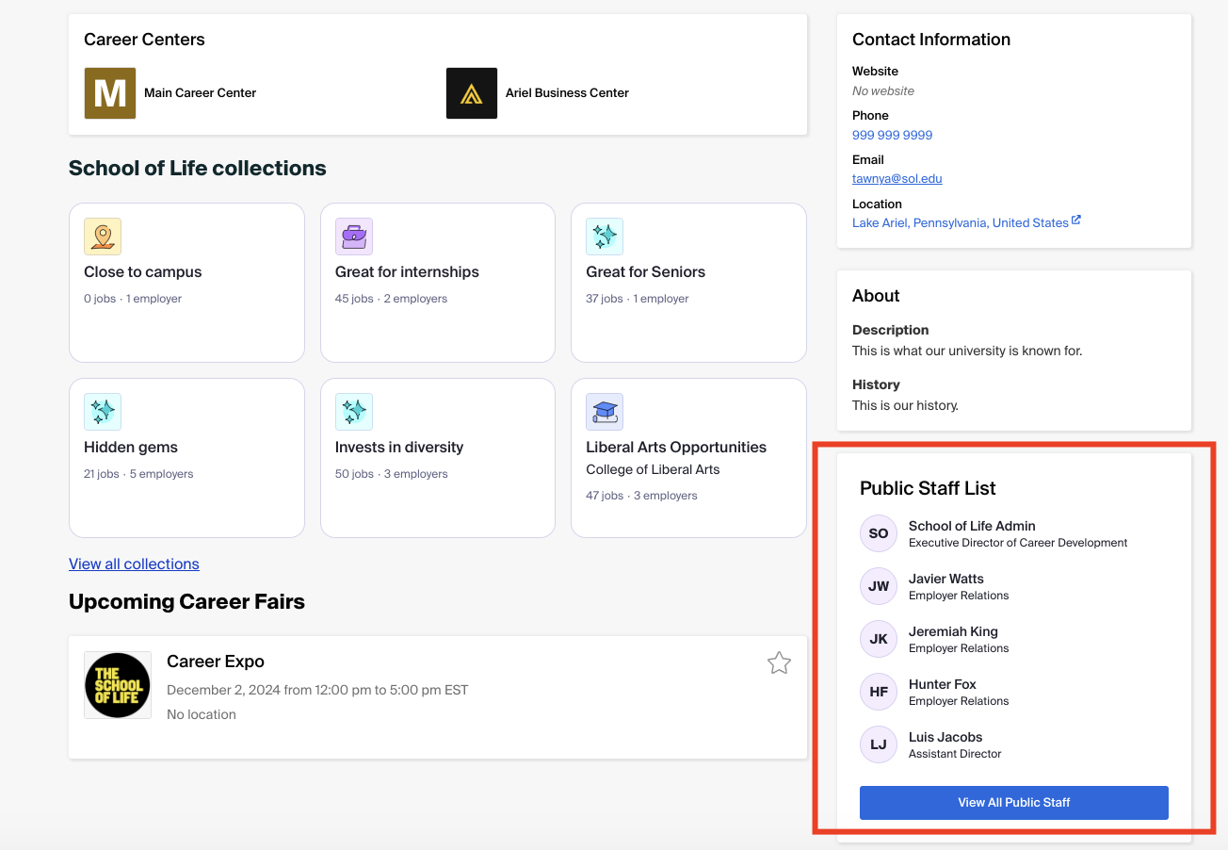Viewport: 1228px width, 850px height.
Task: Open the Great for Seniors collection title
Action: click(645, 271)
